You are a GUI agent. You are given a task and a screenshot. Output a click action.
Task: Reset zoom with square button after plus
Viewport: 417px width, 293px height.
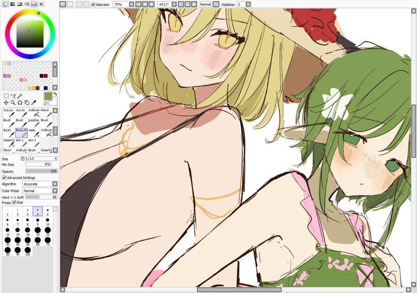[152, 4]
